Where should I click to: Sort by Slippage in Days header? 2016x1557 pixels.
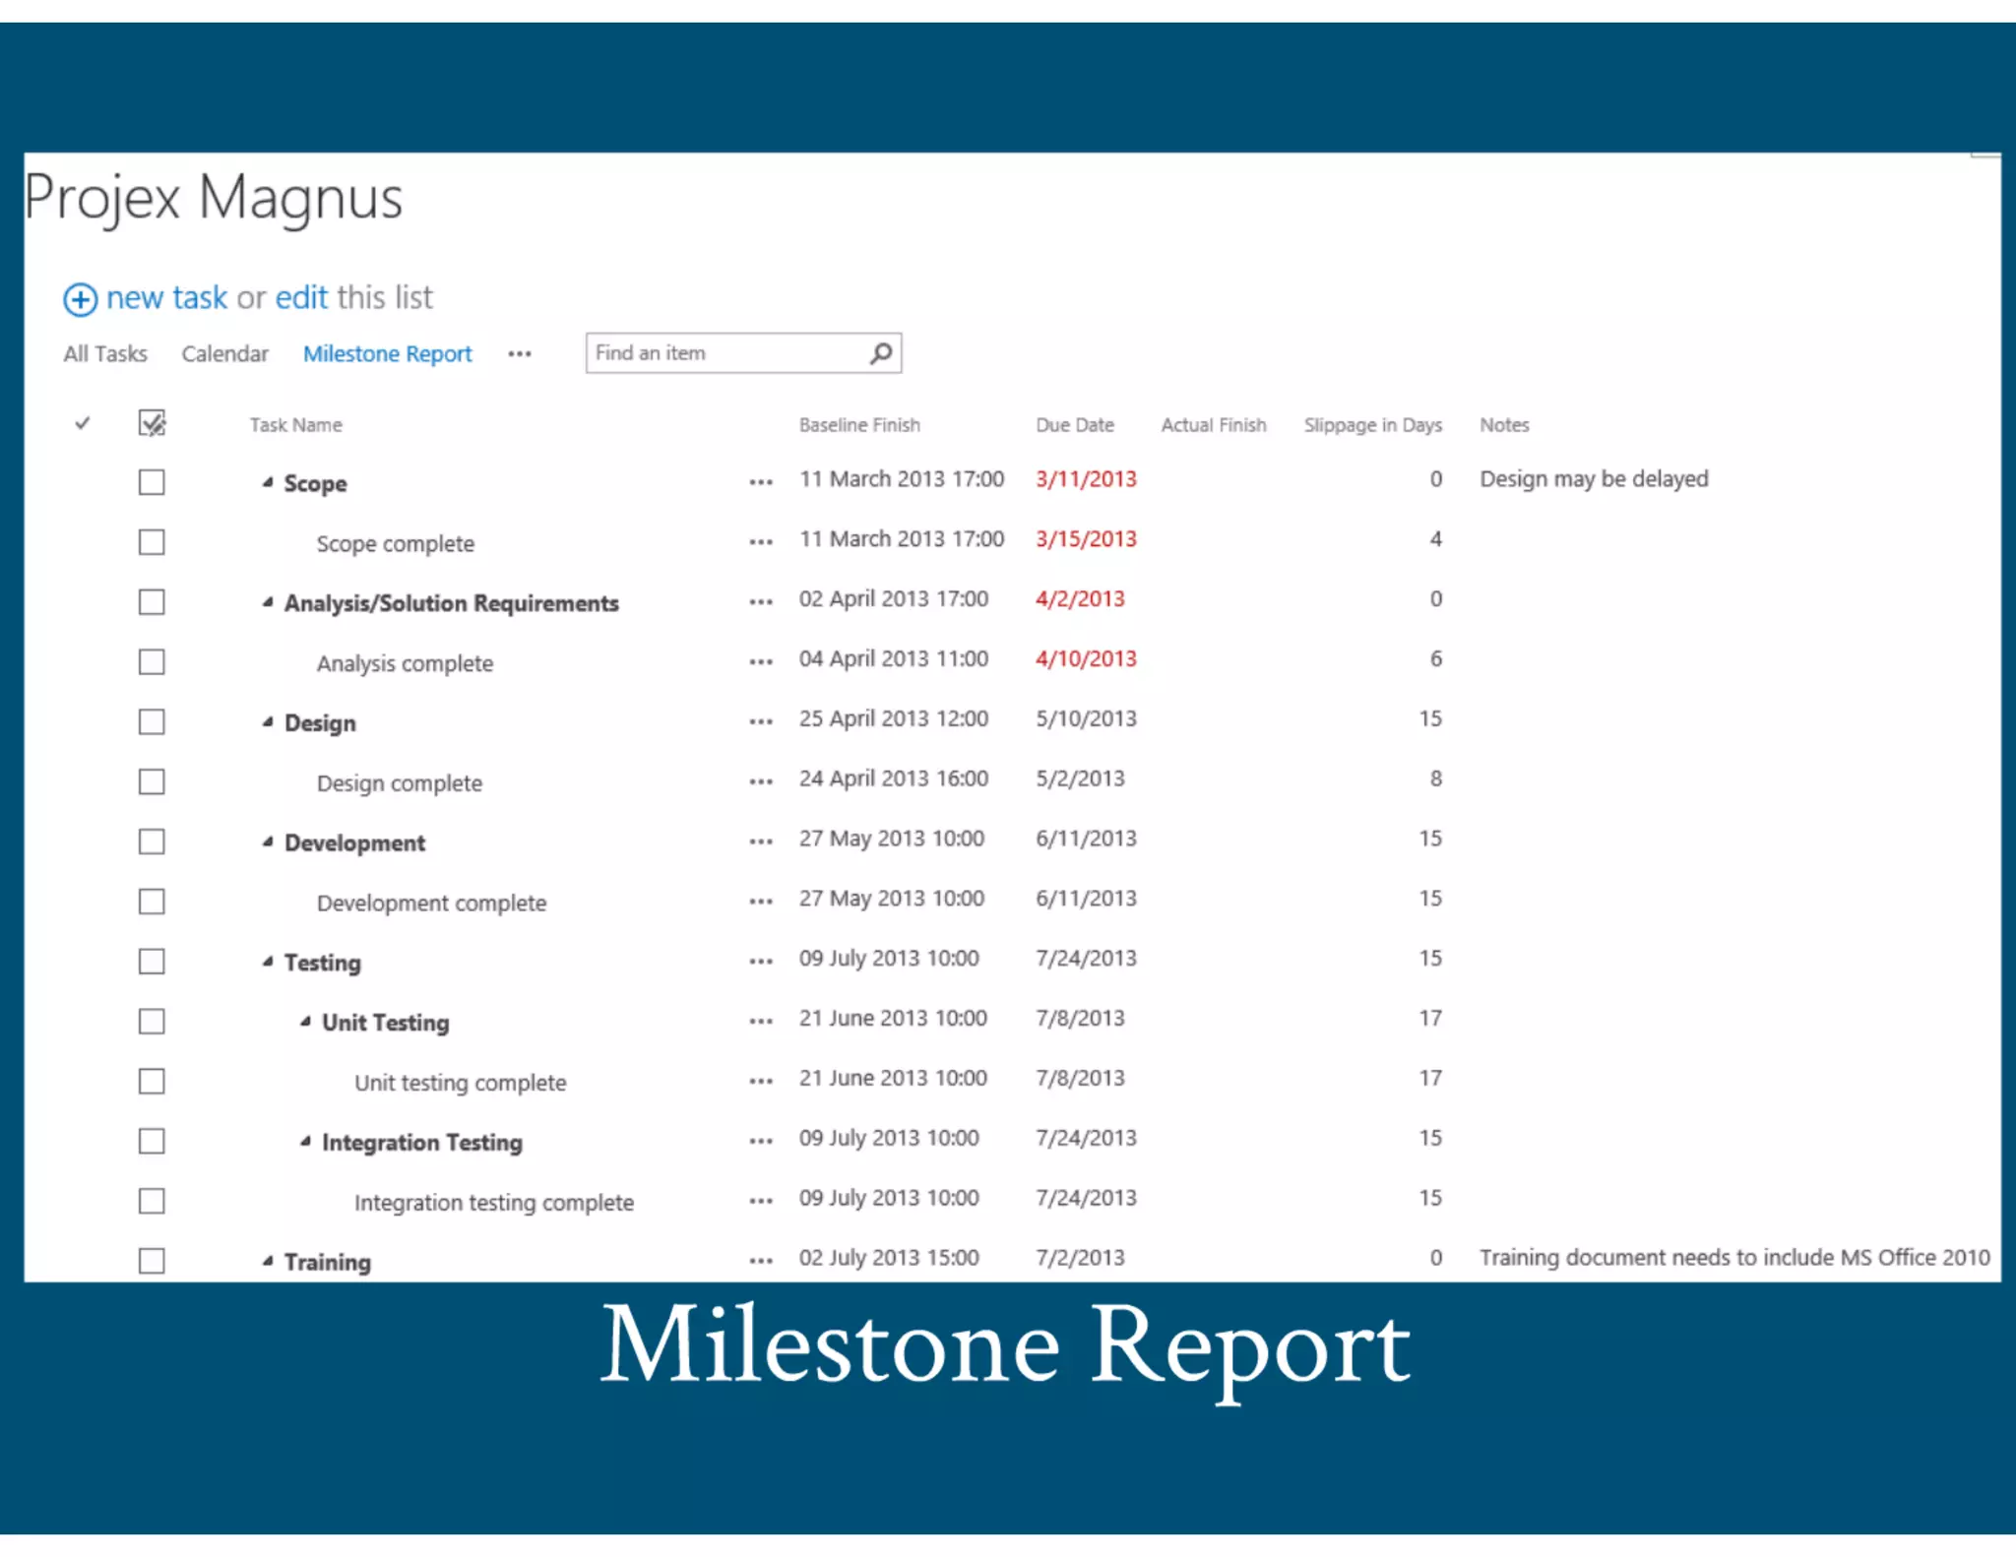1373,425
